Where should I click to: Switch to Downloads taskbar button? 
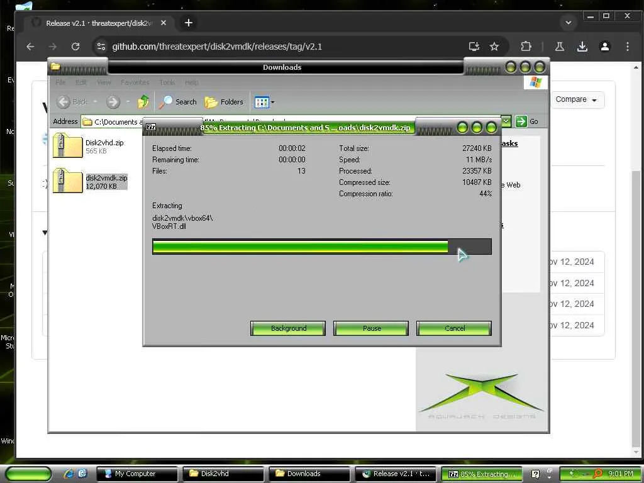309,474
